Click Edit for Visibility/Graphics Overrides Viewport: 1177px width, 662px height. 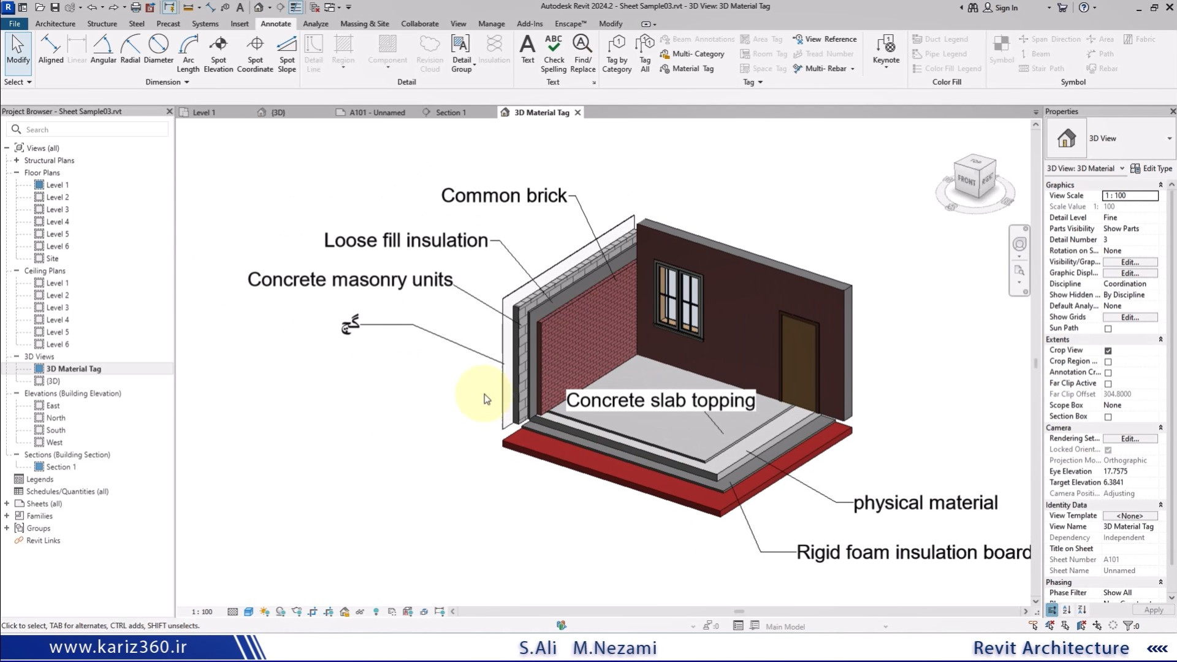point(1130,262)
